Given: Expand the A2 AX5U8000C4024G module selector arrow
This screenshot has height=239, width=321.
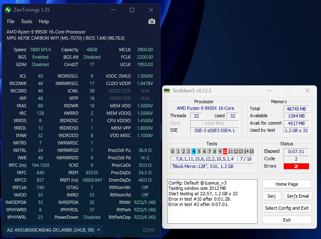Looking at the screenshot, I should click(x=99, y=230).
